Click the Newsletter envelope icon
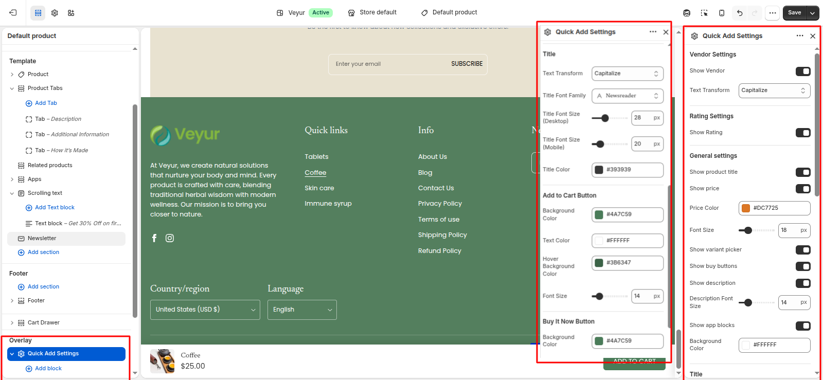Image resolution: width=823 pixels, height=380 pixels. [x=21, y=239]
